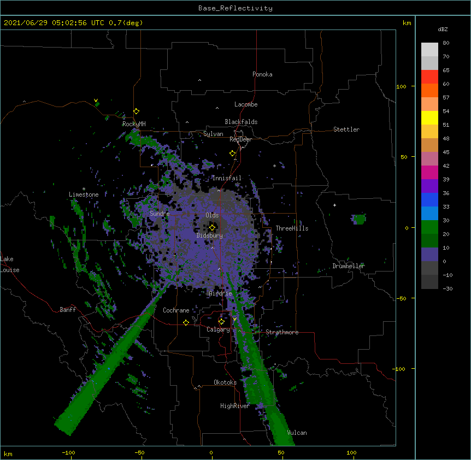Click the mauve 42-45 dBZ legend swatch

[x=429, y=159]
